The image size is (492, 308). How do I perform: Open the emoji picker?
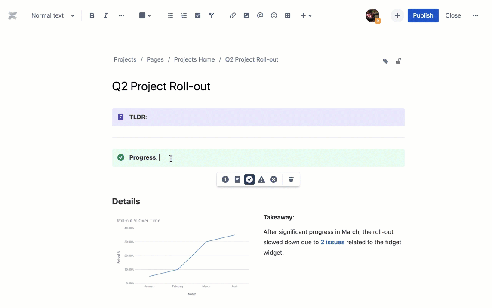coord(274,15)
